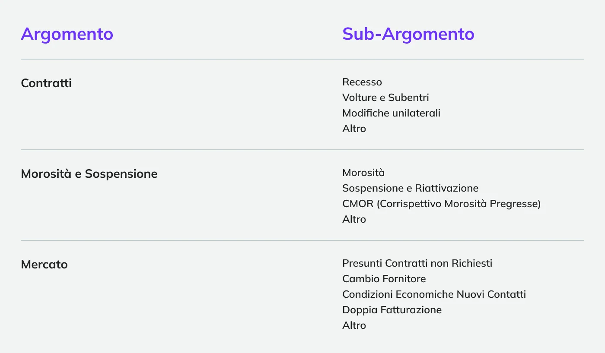605x353 pixels.
Task: Click Volture e Subentri entry
Action: (385, 98)
